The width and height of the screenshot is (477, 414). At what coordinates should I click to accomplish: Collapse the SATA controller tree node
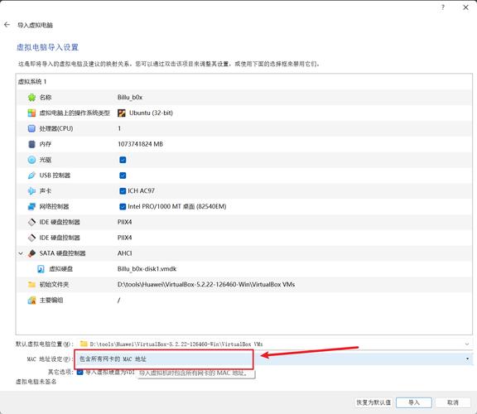[x=21, y=253]
